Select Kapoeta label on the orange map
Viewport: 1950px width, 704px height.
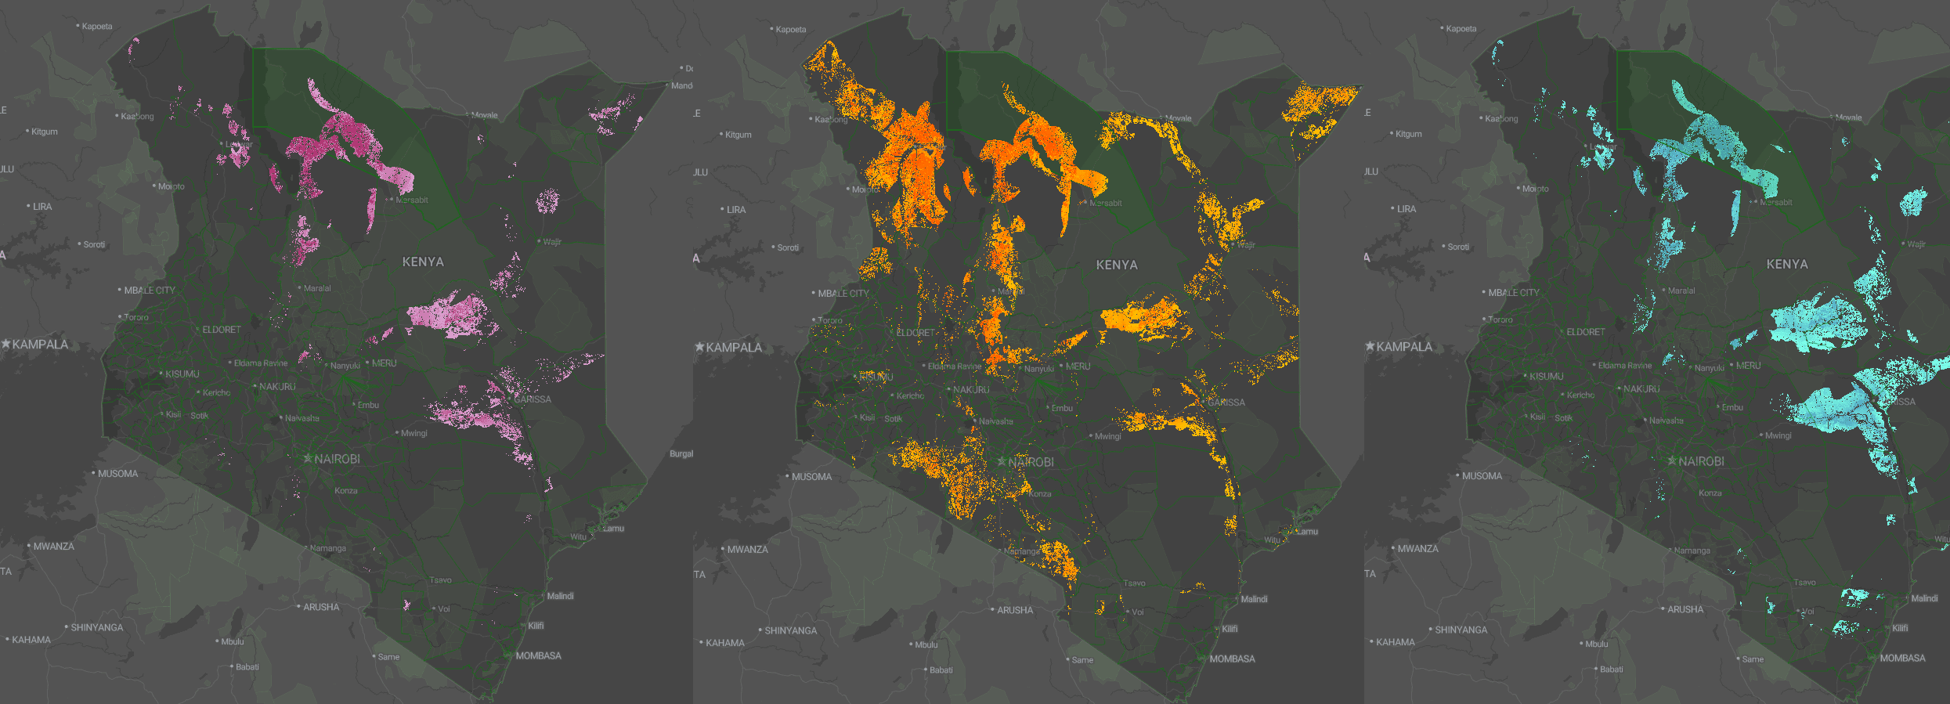(791, 30)
